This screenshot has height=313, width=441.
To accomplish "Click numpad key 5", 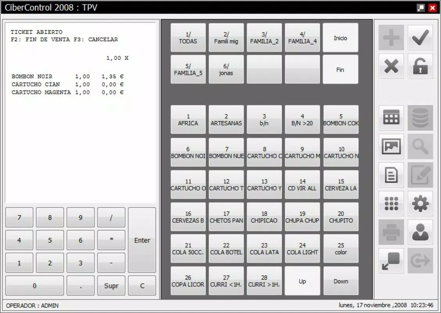I will [50, 240].
